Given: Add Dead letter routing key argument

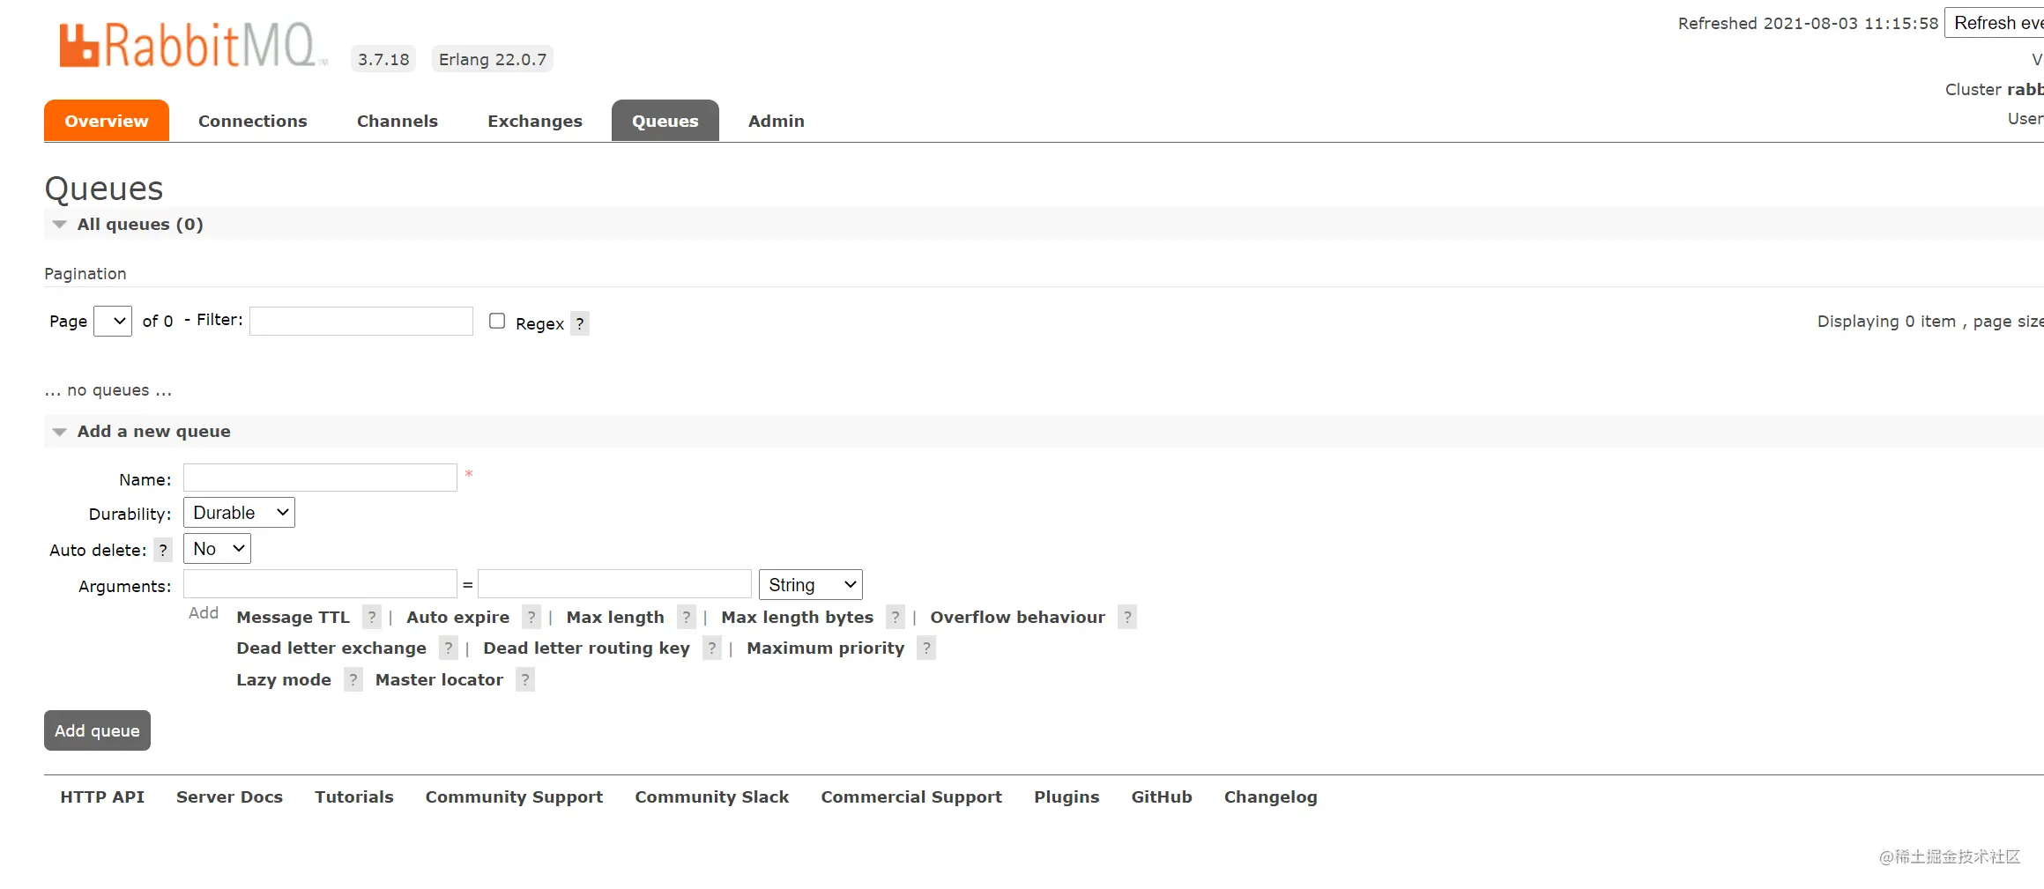Looking at the screenshot, I should (x=587, y=648).
